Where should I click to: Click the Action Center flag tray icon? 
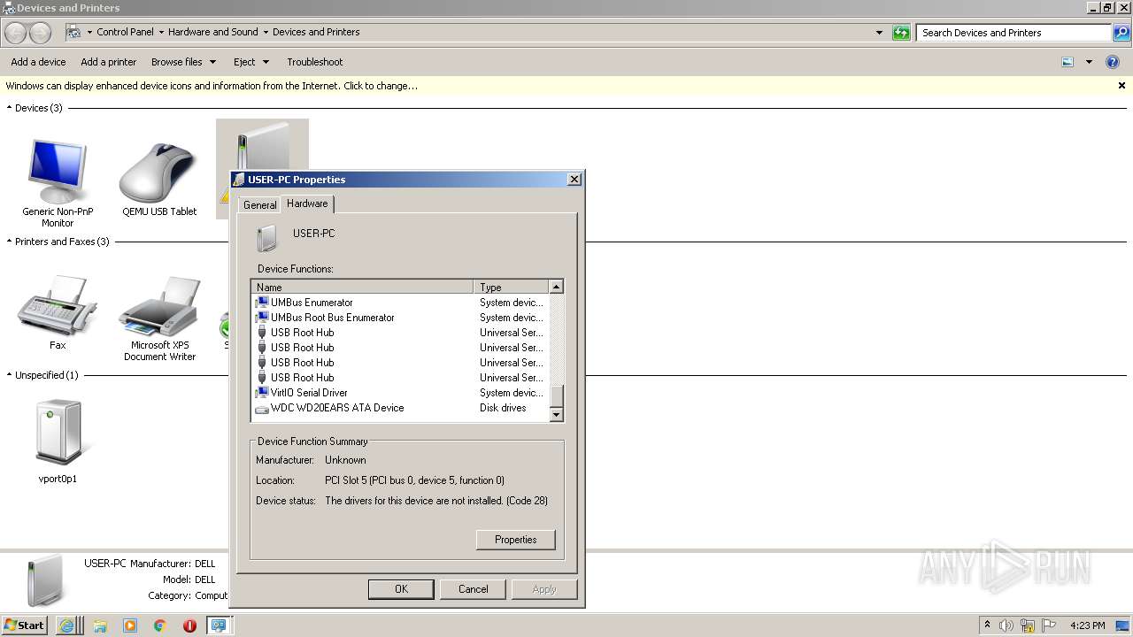(1049, 625)
